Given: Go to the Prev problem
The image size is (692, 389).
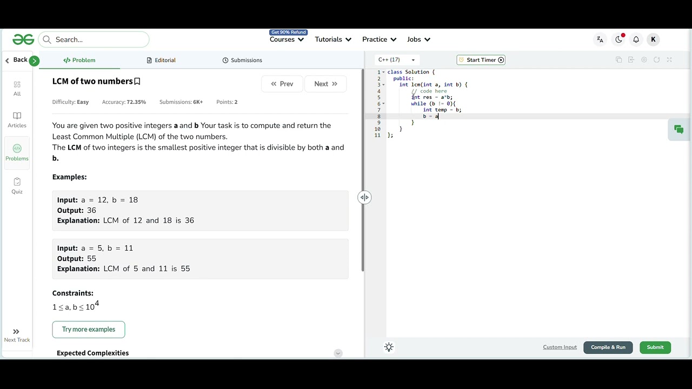Looking at the screenshot, I should point(282,84).
